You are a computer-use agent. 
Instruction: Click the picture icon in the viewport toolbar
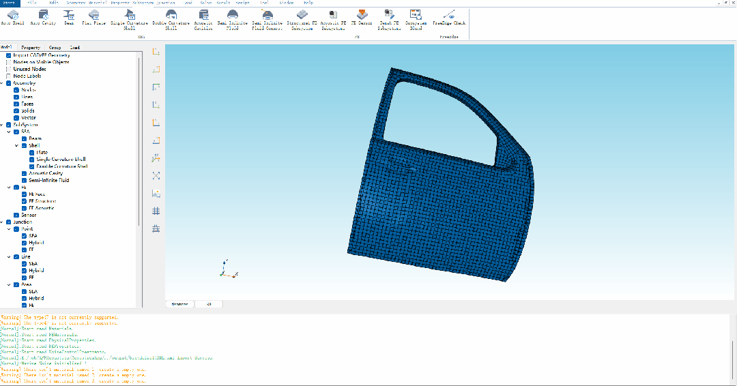(156, 194)
